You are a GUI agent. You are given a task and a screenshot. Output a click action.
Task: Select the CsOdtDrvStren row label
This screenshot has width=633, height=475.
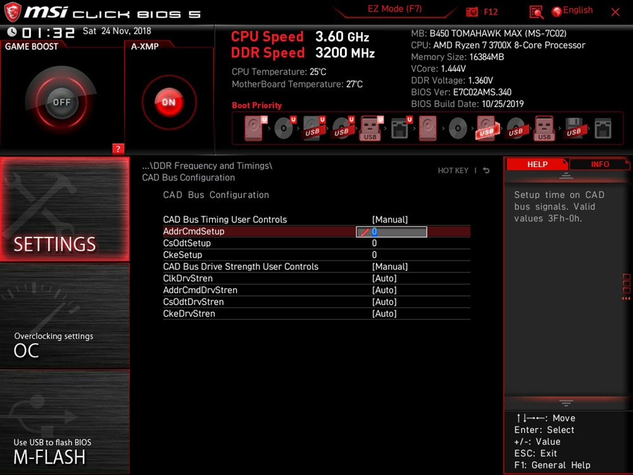193,301
